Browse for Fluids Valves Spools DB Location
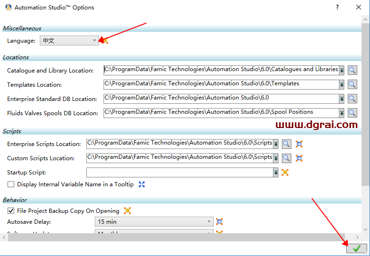The width and height of the screenshot is (370, 256). click(x=352, y=113)
